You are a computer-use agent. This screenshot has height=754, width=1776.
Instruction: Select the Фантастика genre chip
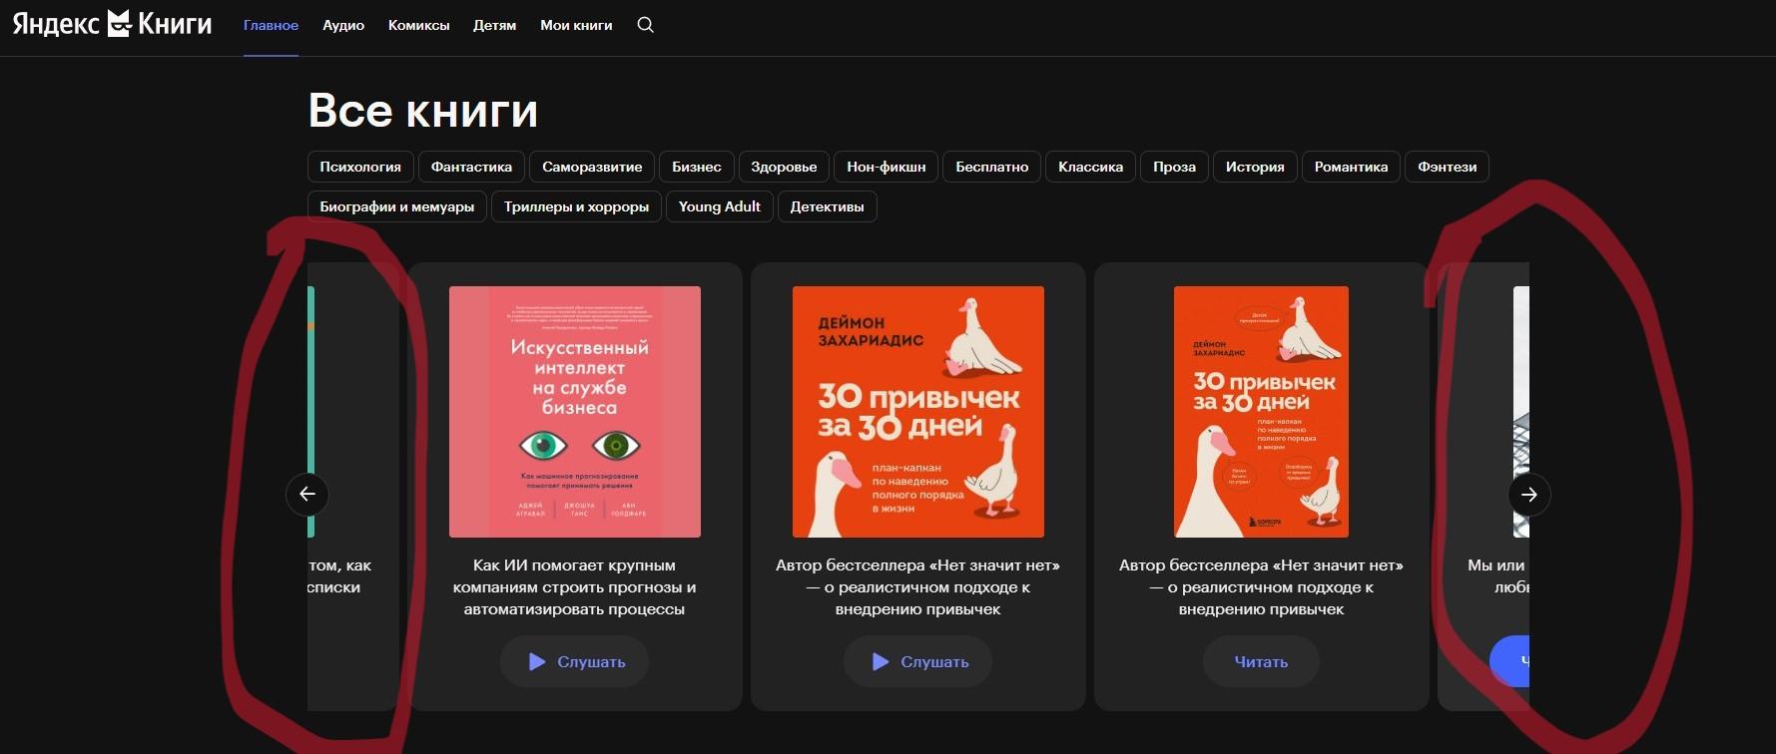[471, 167]
